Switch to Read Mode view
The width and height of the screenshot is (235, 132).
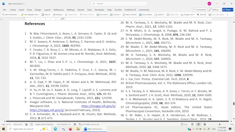pos(192,124)
